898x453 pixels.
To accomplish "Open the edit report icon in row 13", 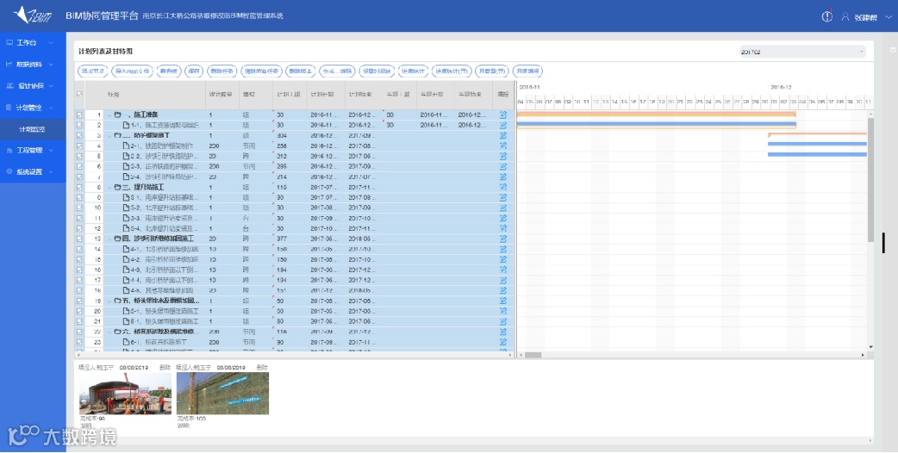I will 502,239.
